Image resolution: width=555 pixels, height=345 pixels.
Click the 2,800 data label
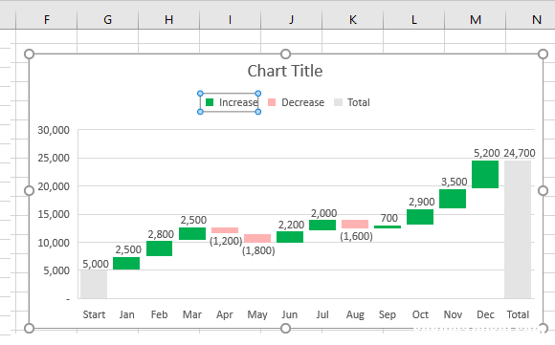point(161,234)
